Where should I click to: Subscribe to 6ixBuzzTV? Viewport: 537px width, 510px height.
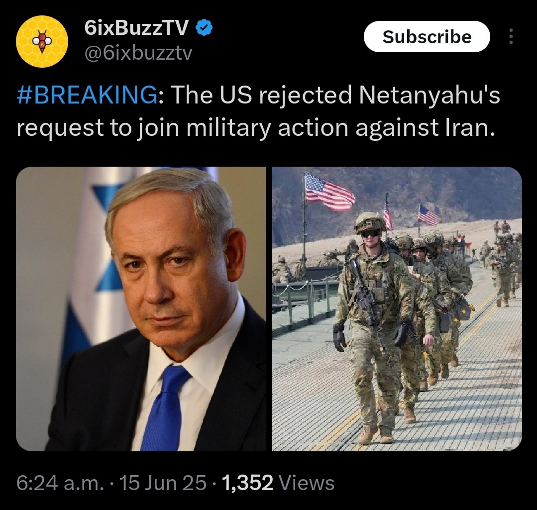click(427, 37)
